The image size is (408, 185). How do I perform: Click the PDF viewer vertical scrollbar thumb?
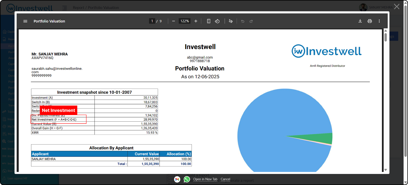point(386,37)
